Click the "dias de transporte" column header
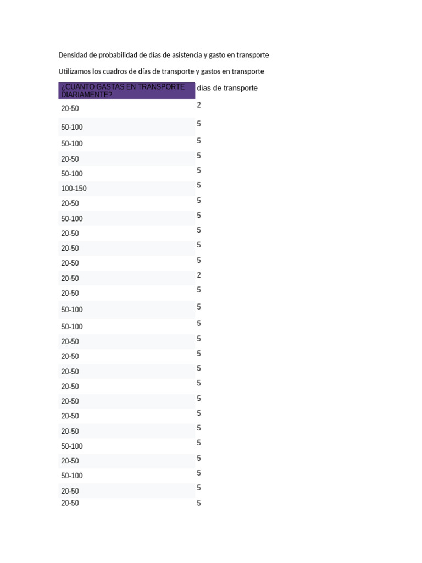The image size is (422, 563). point(227,88)
